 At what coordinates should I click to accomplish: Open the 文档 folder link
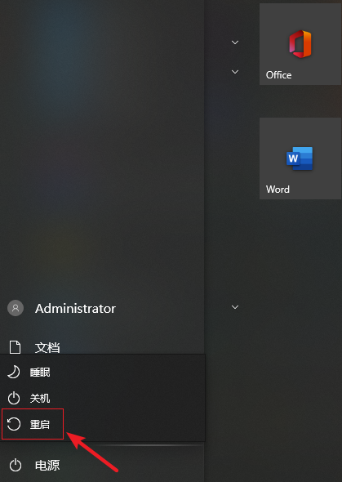pos(47,348)
